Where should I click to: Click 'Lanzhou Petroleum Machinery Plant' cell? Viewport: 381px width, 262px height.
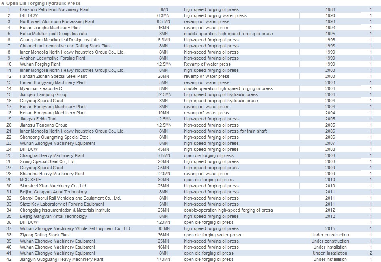55,9
